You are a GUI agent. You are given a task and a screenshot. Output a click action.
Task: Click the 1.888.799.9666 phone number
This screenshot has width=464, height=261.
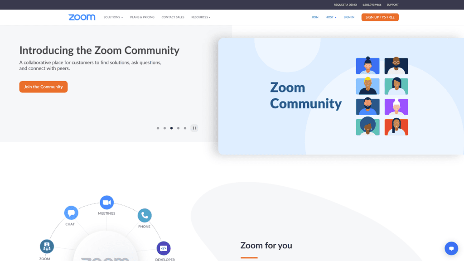pos(372,5)
